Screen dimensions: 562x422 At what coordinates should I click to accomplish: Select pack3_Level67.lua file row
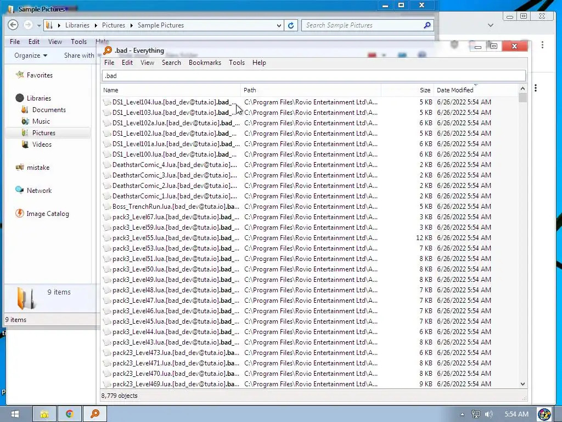click(x=310, y=216)
